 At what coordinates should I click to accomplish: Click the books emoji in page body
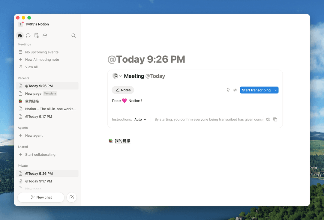(x=111, y=141)
